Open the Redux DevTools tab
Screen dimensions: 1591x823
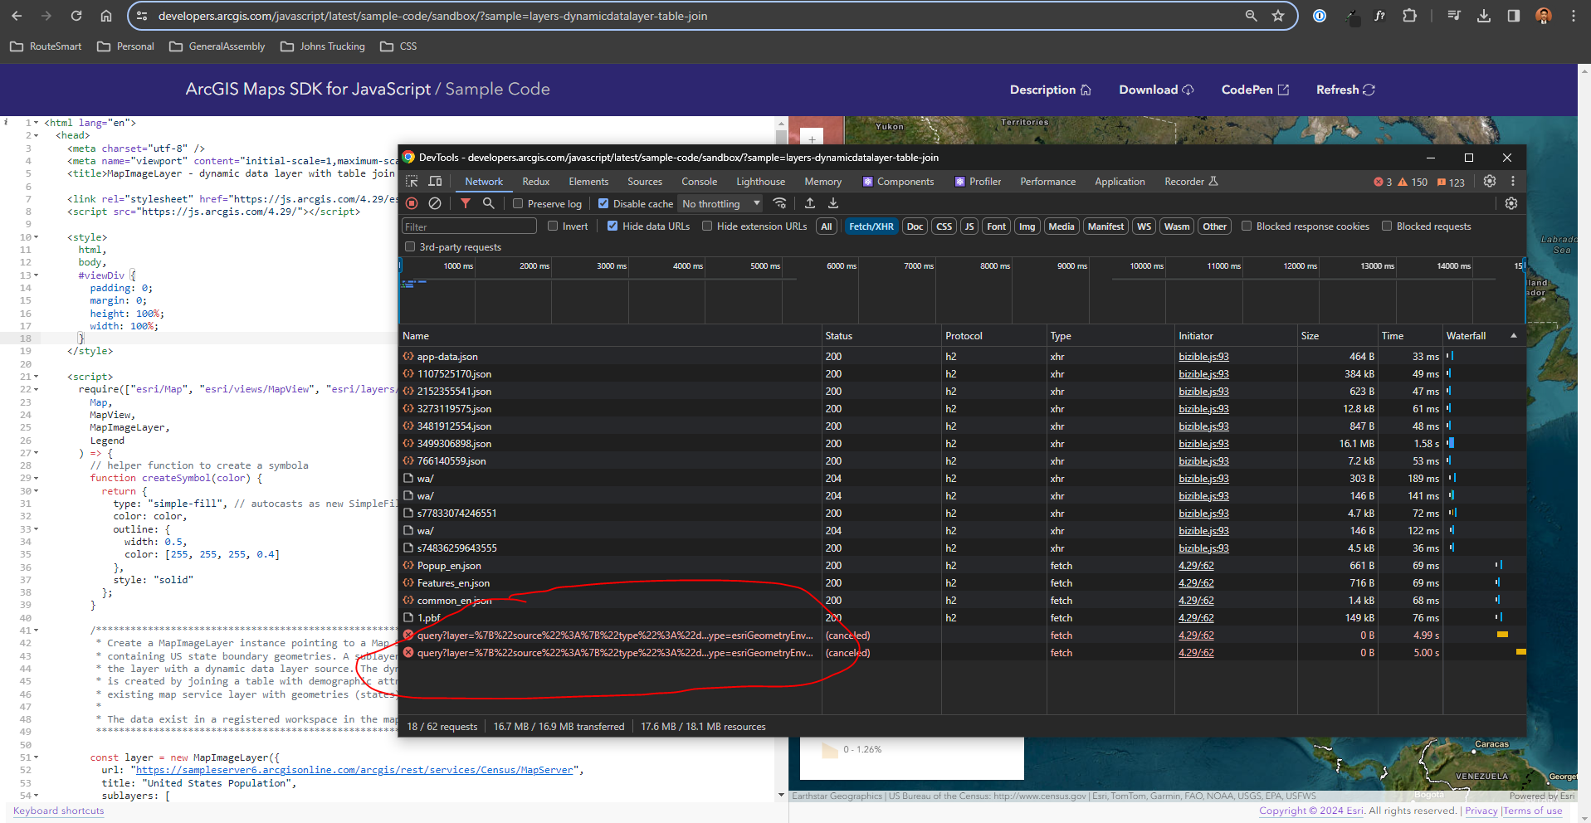[x=535, y=181]
